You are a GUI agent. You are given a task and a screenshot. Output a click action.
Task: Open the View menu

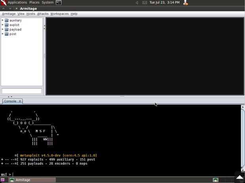point(21,14)
